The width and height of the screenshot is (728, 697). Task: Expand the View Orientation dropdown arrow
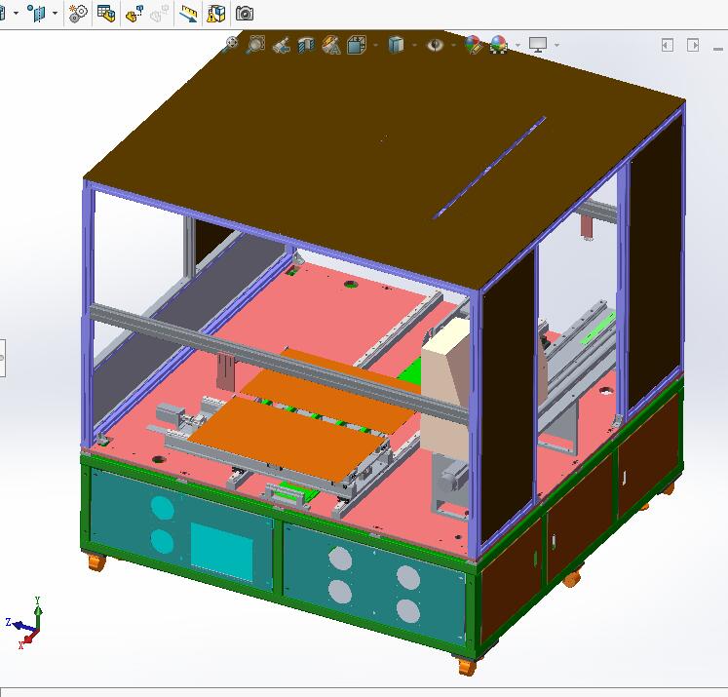click(x=375, y=46)
